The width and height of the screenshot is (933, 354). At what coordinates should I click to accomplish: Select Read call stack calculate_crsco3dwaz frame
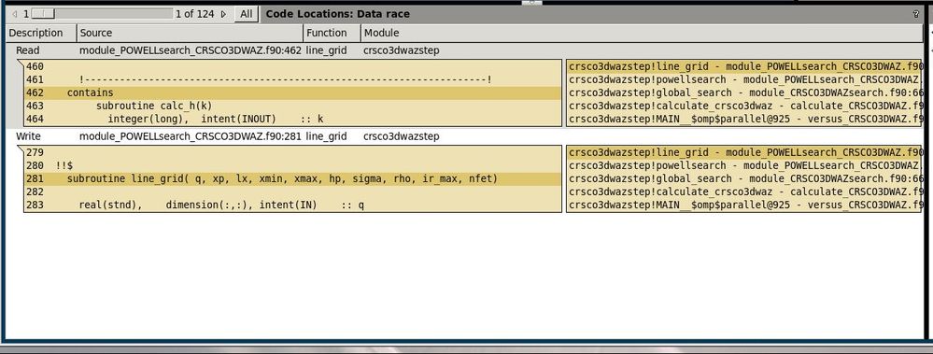click(x=743, y=106)
